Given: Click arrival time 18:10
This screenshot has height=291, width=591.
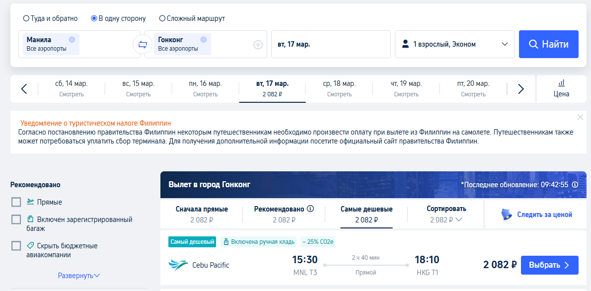Looking at the screenshot, I should (x=427, y=260).
